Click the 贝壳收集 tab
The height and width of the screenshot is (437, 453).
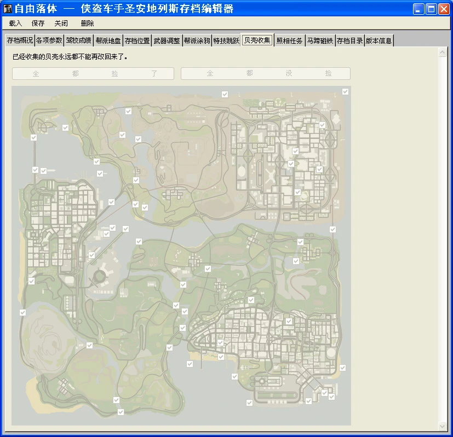[257, 40]
